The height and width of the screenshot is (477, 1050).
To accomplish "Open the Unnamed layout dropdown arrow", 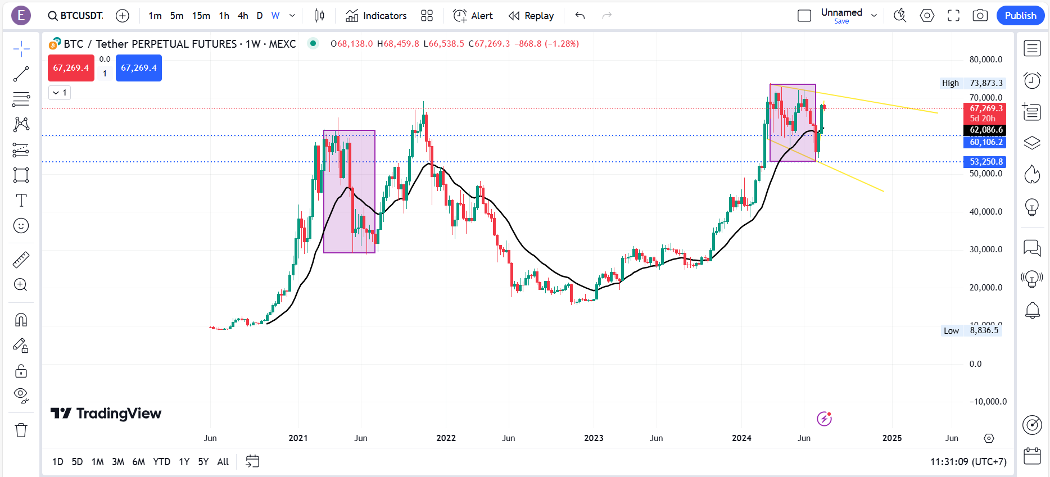I will [874, 16].
